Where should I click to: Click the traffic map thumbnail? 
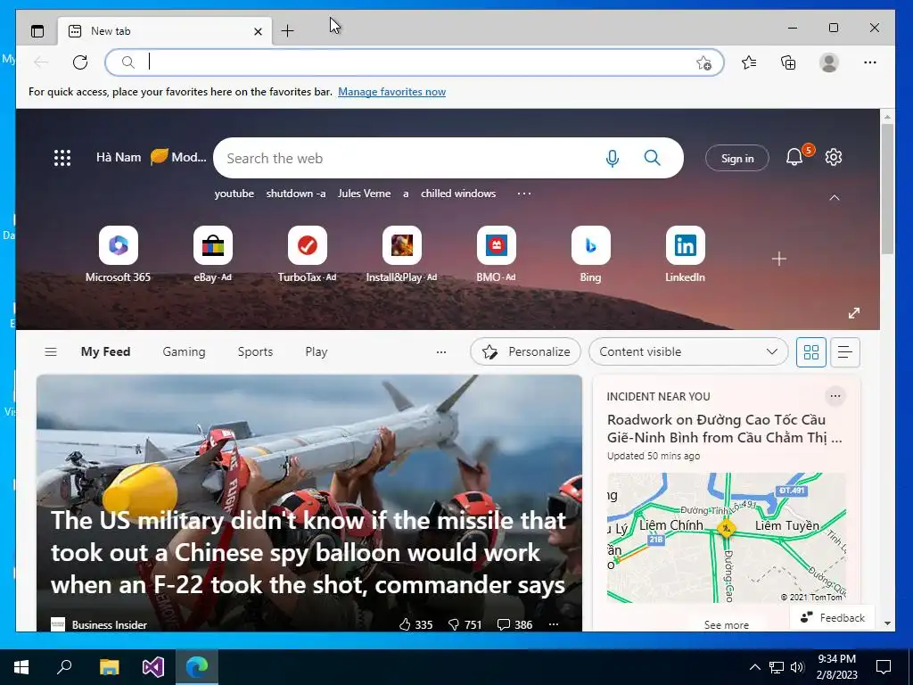click(726, 537)
